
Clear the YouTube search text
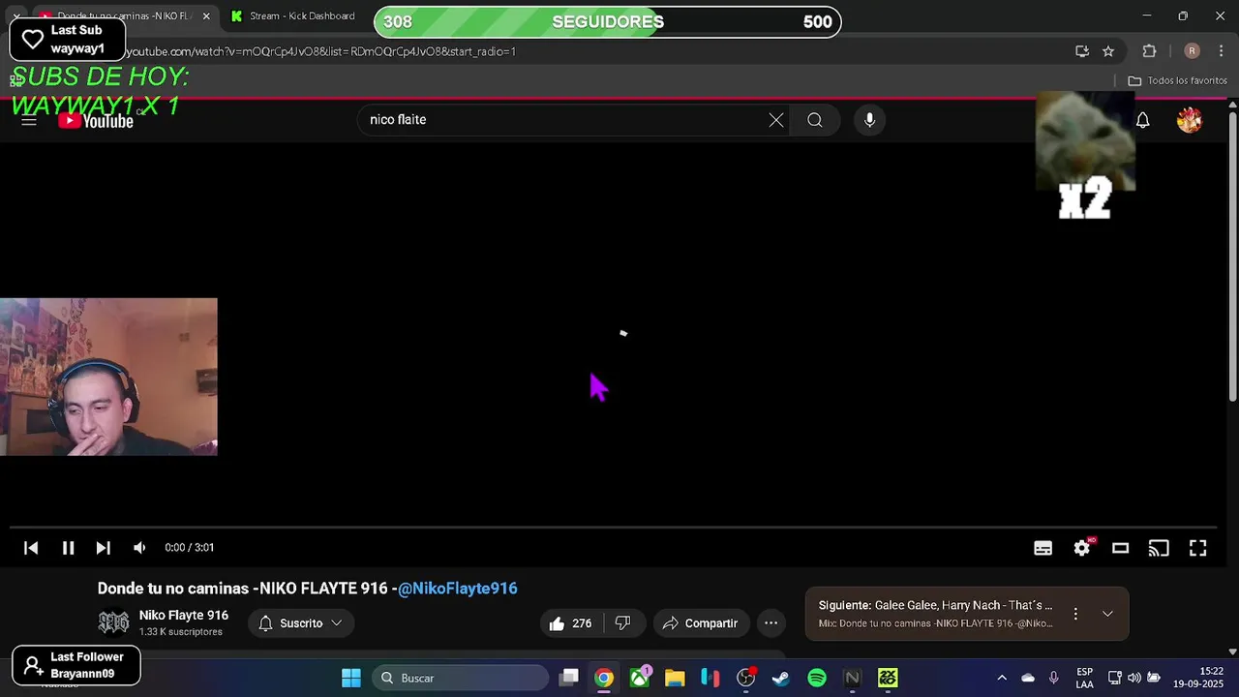[x=776, y=120]
